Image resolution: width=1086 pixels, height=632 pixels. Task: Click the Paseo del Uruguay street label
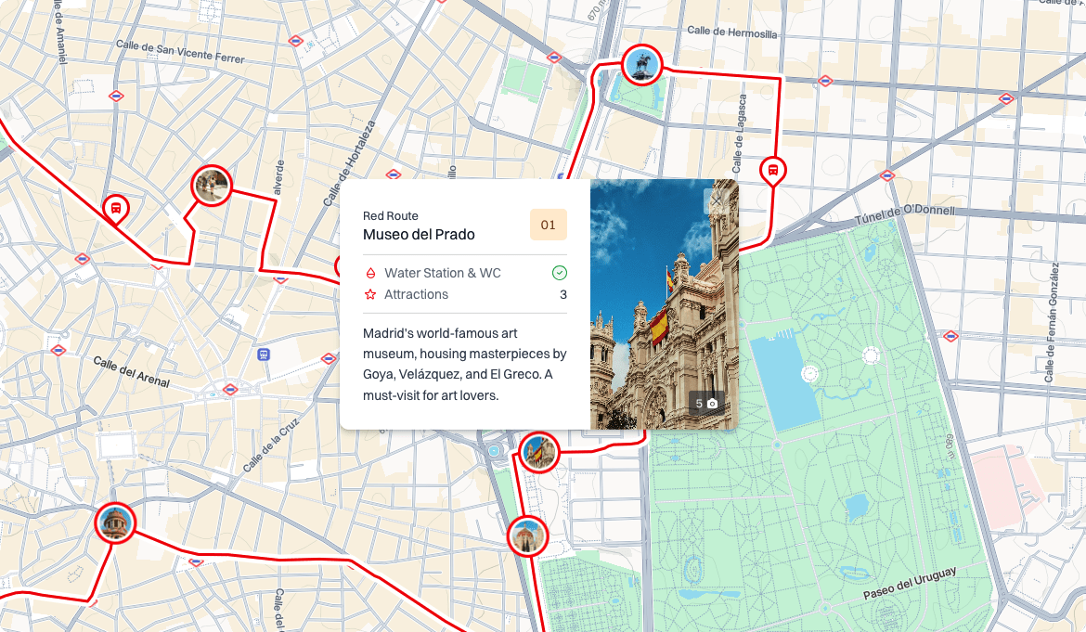pos(910,583)
